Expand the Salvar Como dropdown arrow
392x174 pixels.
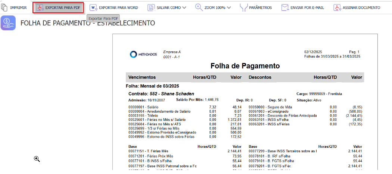pos(184,7)
